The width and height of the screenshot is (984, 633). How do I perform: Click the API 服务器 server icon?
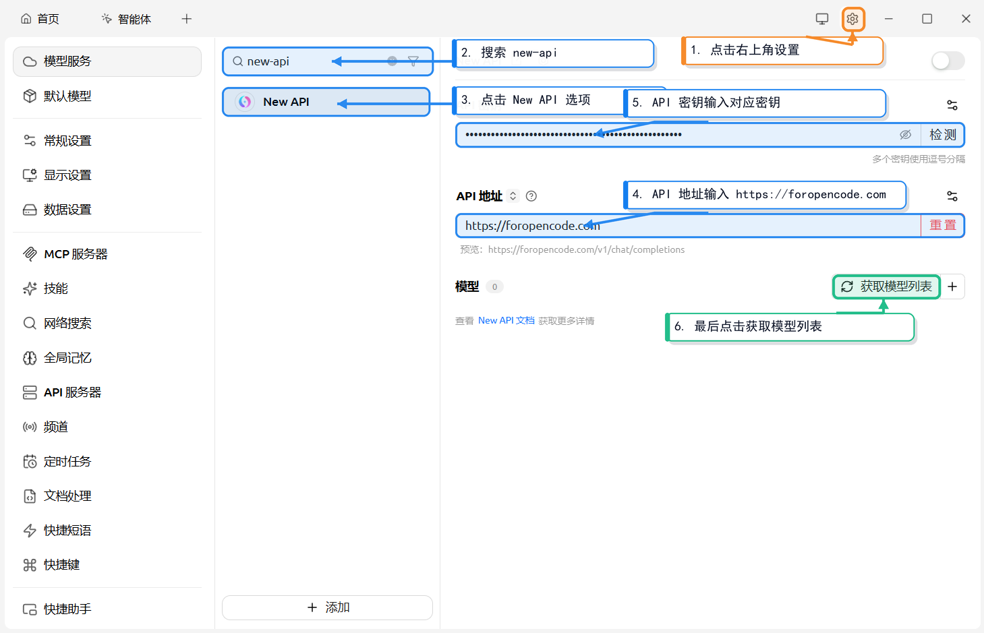(x=30, y=392)
